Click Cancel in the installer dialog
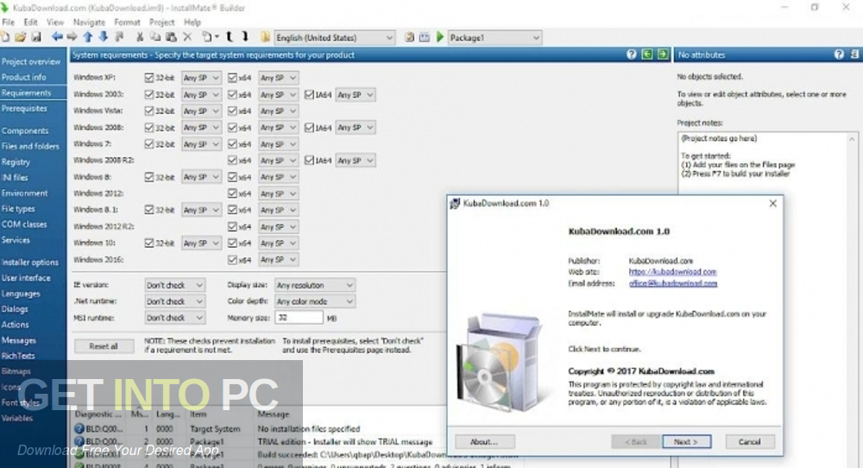863x468 pixels. click(x=750, y=441)
